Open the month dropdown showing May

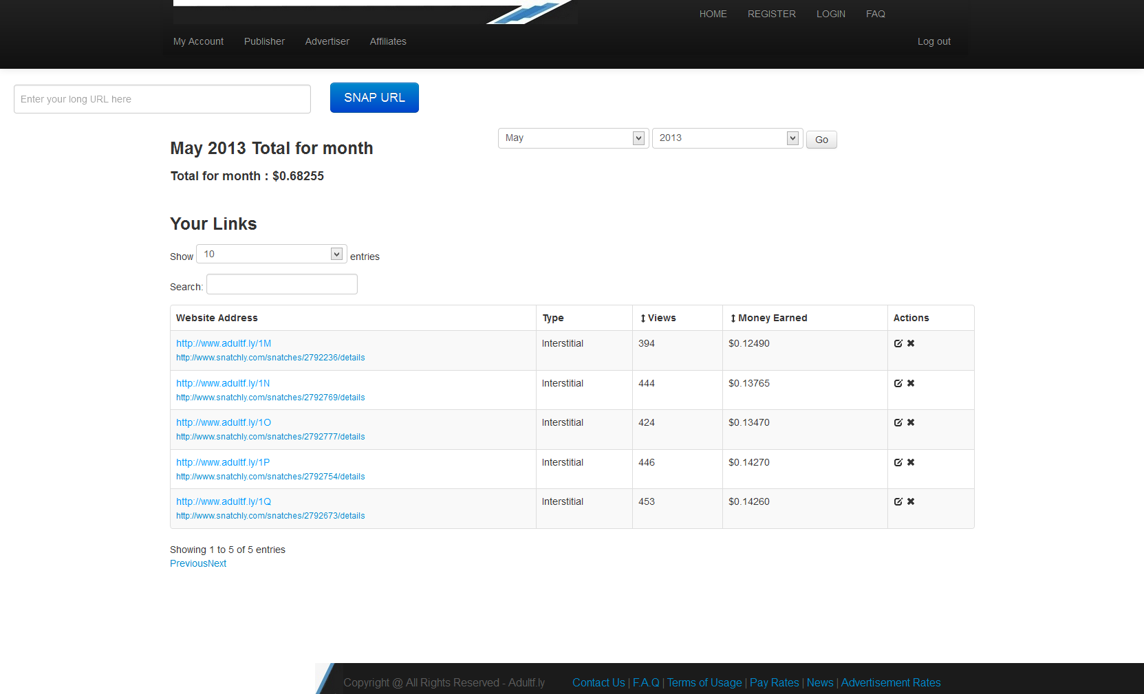(574, 138)
